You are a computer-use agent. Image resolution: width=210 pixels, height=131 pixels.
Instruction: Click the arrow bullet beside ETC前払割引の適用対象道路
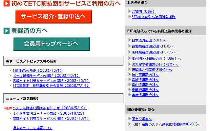(129, 17)
